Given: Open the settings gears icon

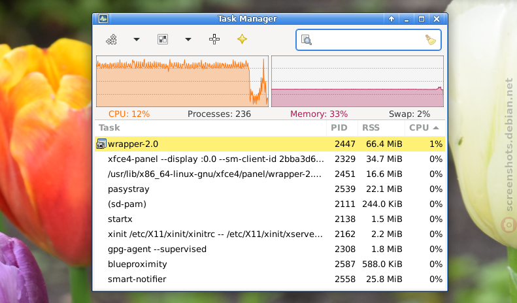Looking at the screenshot, I should click(112, 40).
